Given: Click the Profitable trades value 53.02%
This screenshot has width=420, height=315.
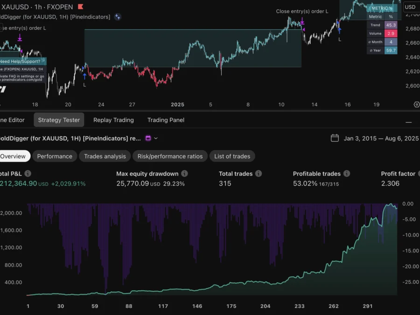Looking at the screenshot, I should click(x=305, y=183).
